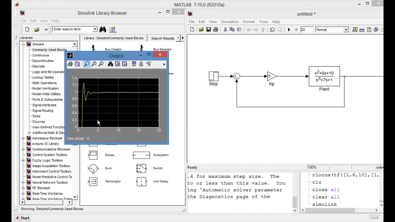Select the Sources library

coord(39,121)
